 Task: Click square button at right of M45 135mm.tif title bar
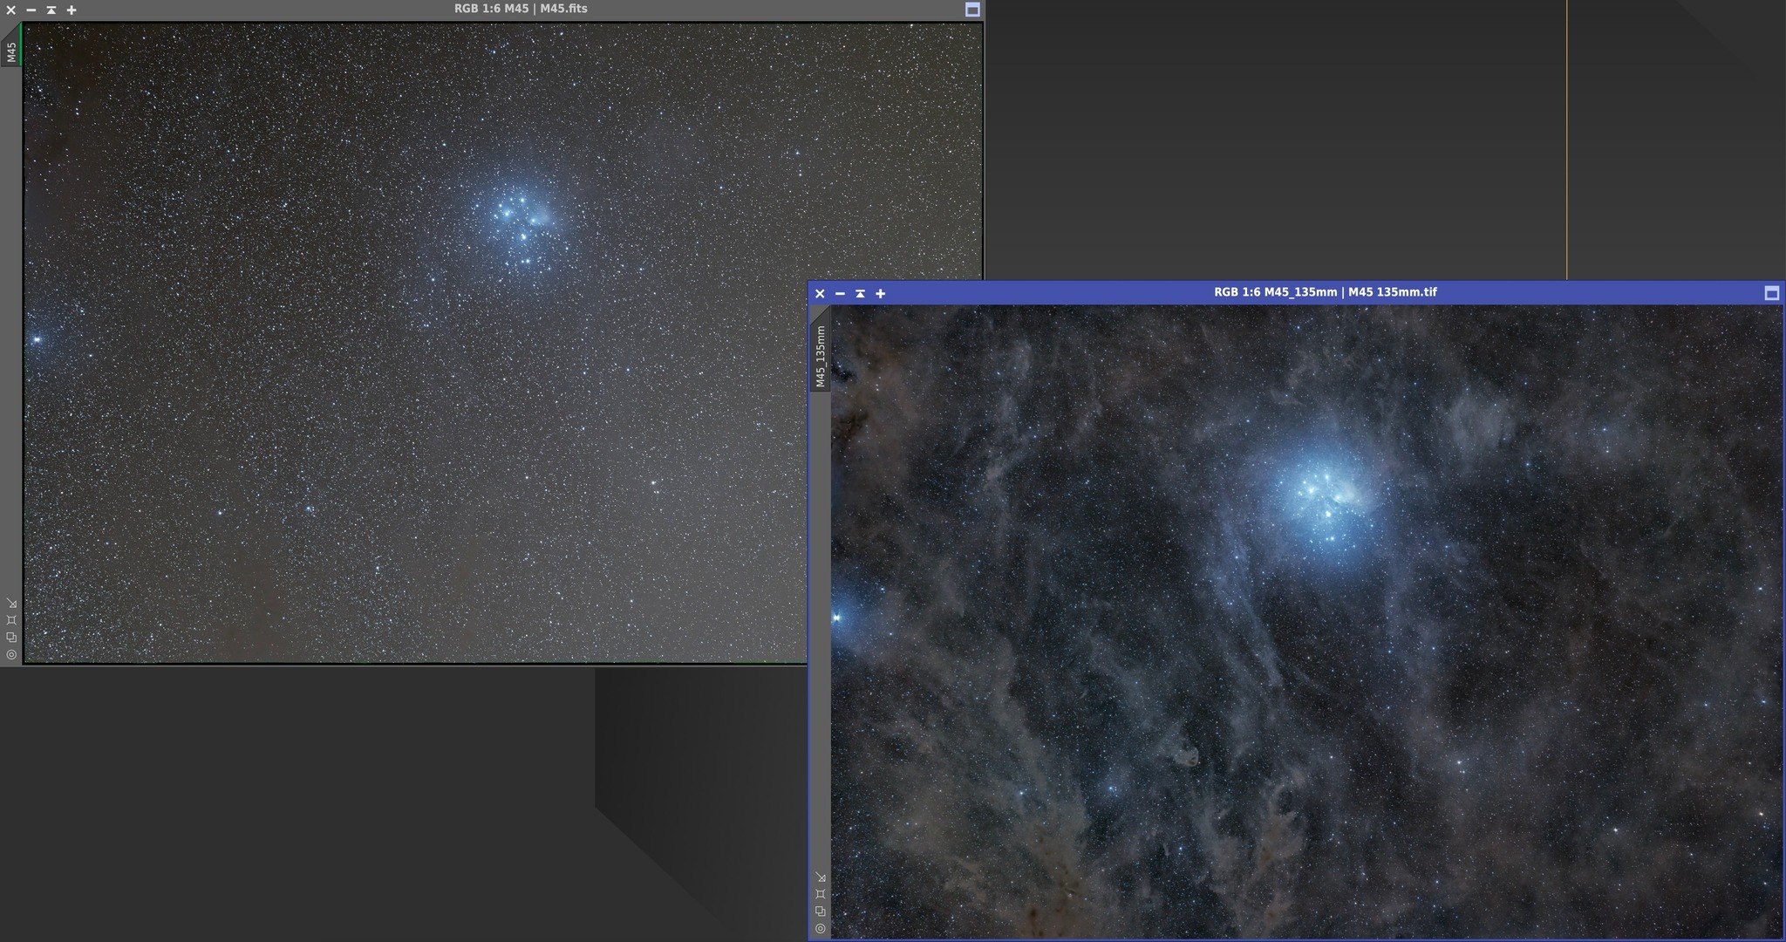point(1771,293)
